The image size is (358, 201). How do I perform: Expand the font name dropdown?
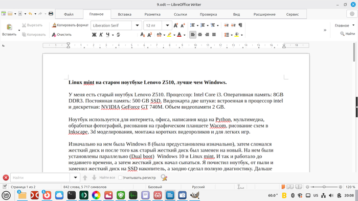137,26
